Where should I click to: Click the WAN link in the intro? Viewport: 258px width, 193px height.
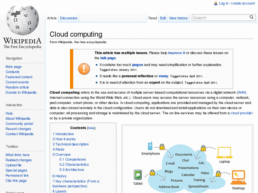tap(242, 92)
